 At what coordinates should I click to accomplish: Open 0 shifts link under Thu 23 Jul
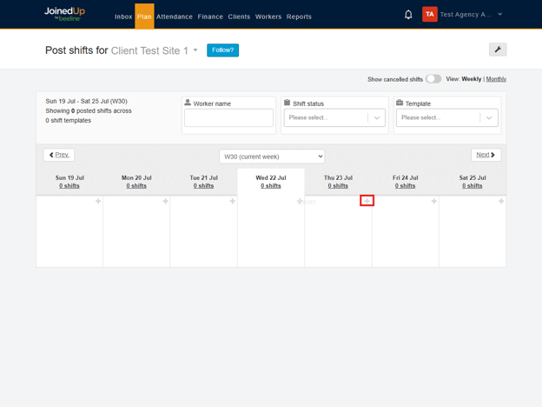click(x=338, y=185)
